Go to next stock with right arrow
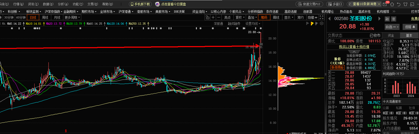Image resolution: width=419 pixels, height=134 pixels. point(379,18)
